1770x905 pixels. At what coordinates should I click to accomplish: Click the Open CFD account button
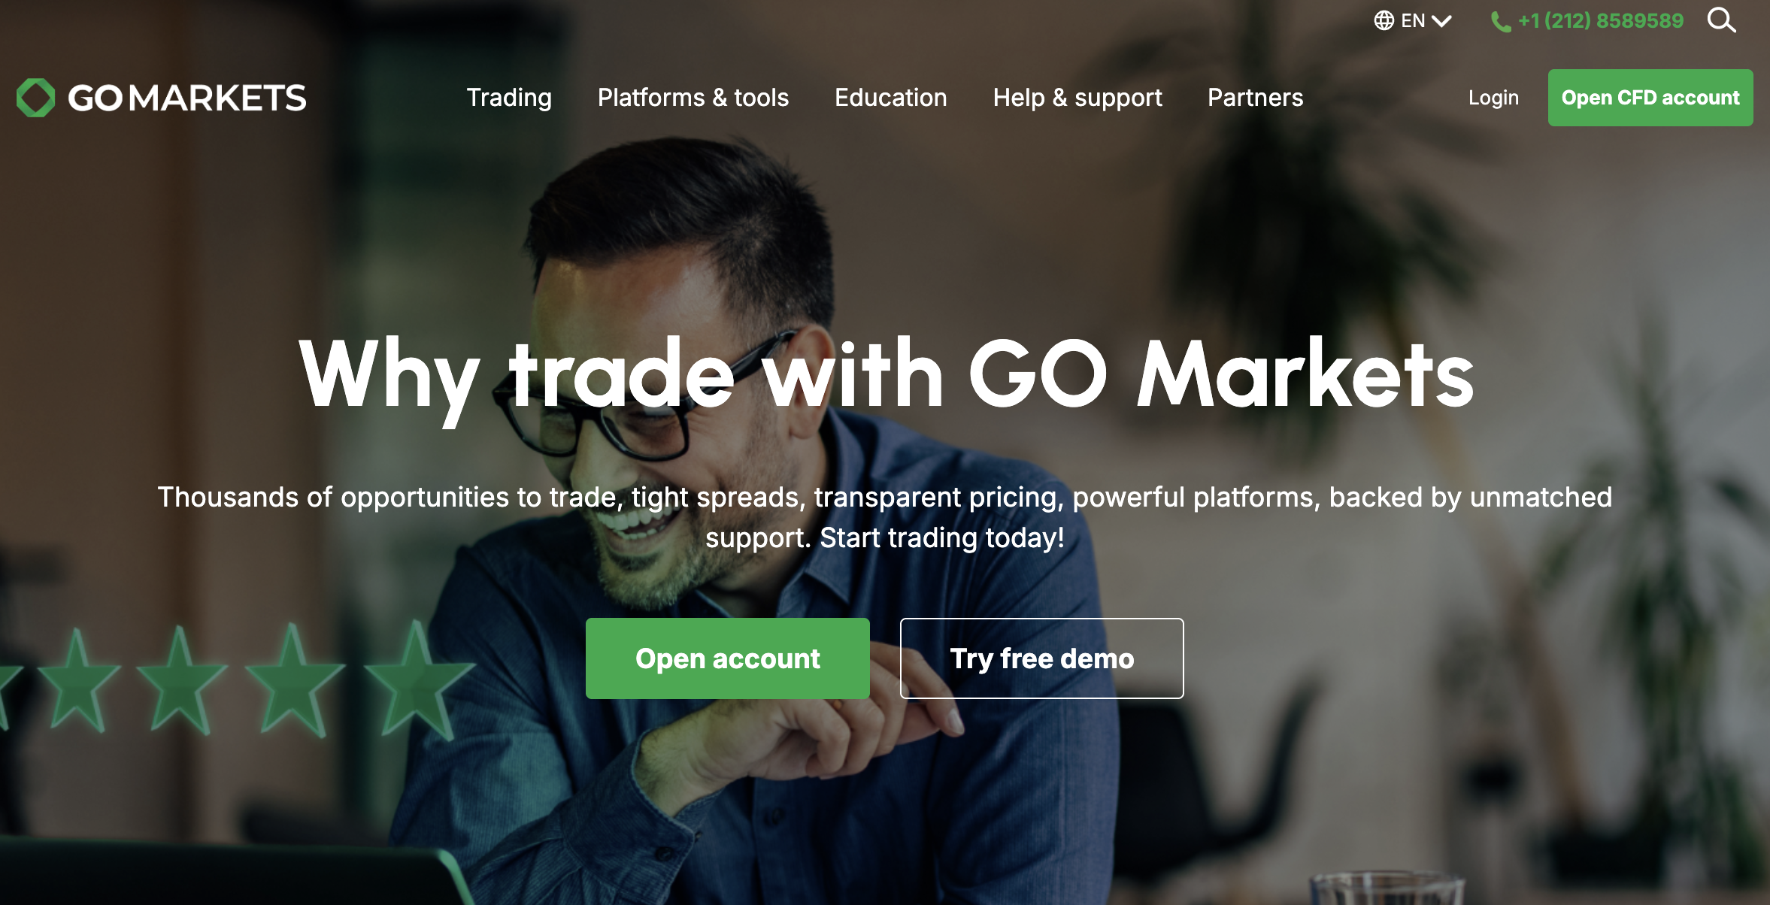(x=1650, y=98)
